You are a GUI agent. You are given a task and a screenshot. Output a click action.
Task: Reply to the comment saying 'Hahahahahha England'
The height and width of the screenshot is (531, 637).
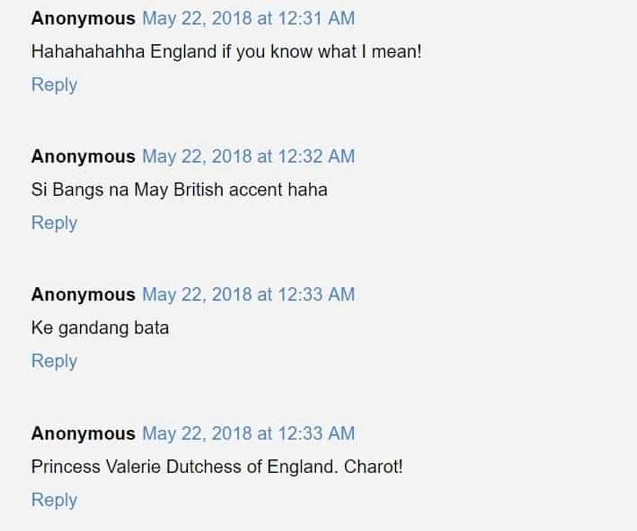point(53,84)
